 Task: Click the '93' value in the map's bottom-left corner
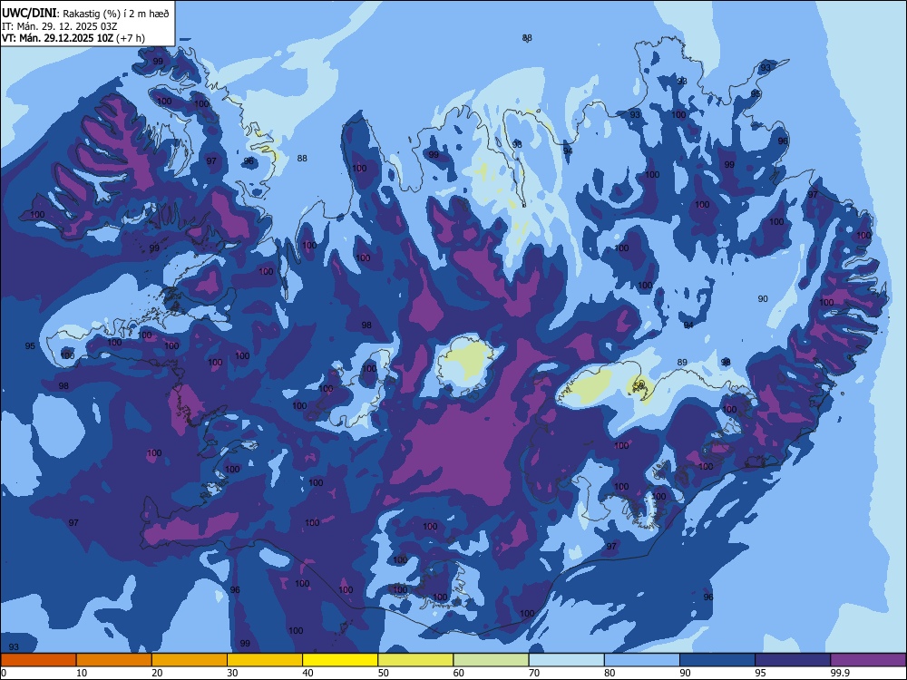coord(14,647)
